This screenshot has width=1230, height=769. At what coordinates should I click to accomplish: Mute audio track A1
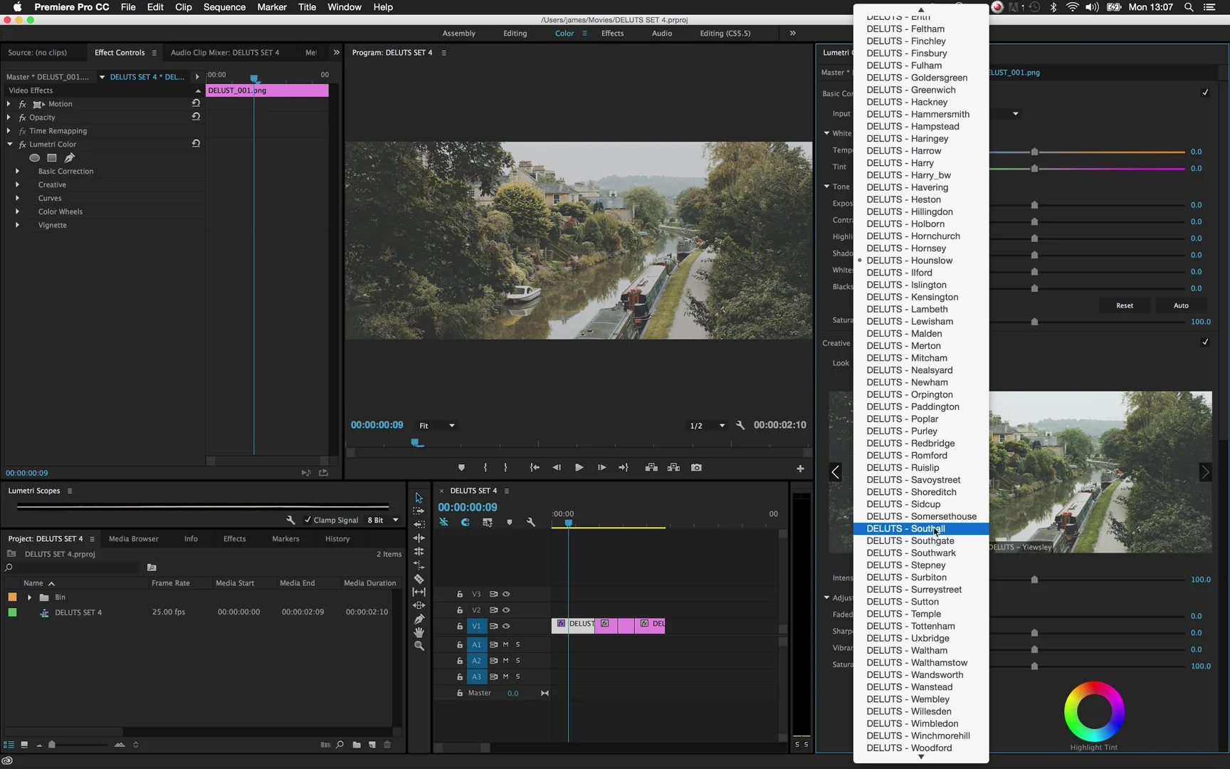[x=506, y=644]
